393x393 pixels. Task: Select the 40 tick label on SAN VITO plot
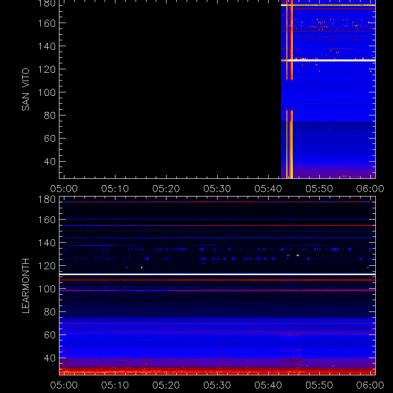pos(50,162)
